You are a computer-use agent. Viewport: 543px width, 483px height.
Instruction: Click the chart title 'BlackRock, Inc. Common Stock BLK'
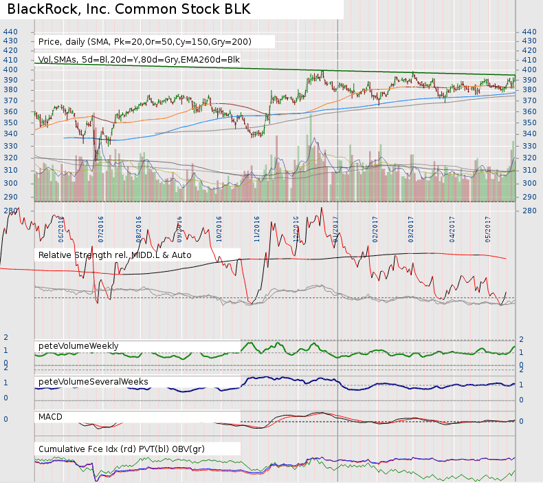129,9
